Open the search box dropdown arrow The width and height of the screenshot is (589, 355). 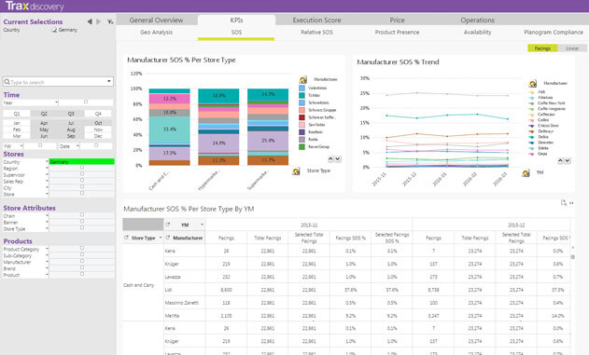tap(109, 81)
